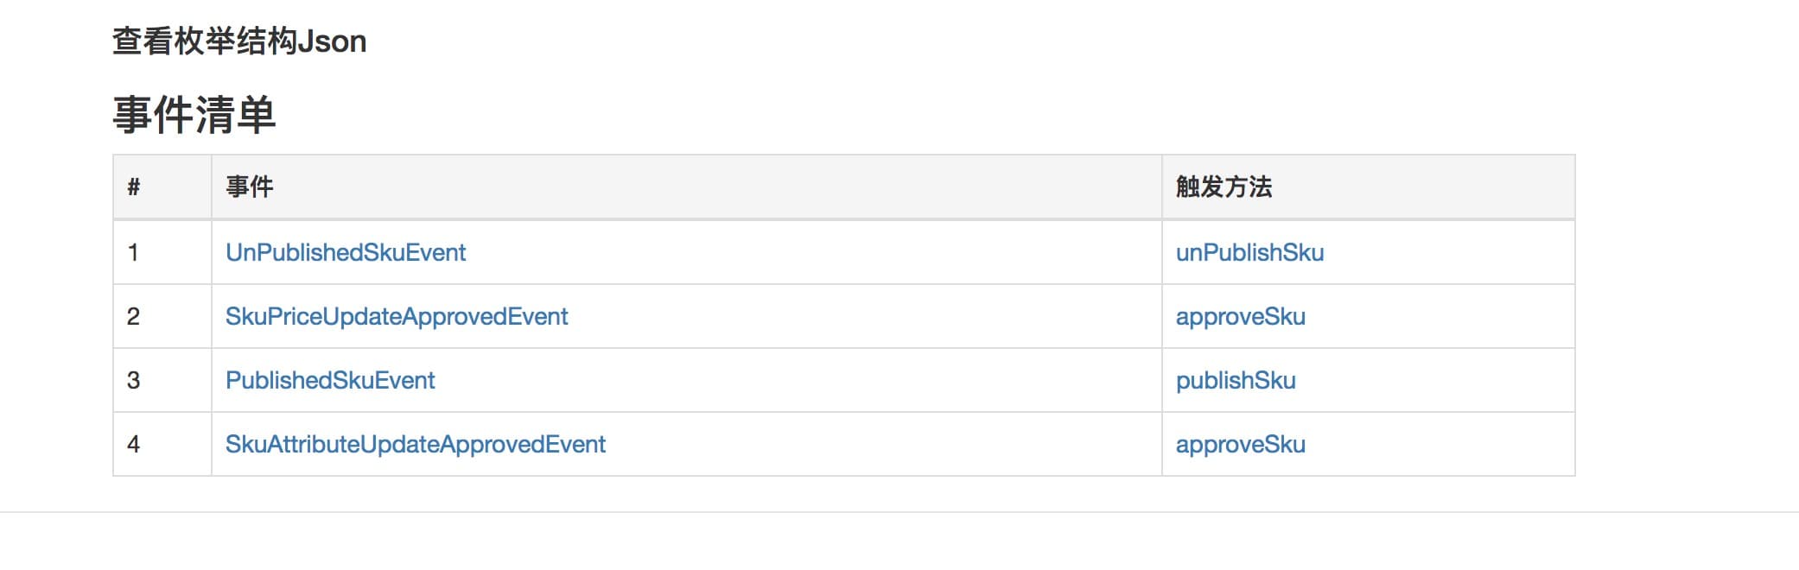Click the horizontal divider below the table
The width and height of the screenshot is (1799, 570).
coord(899,512)
